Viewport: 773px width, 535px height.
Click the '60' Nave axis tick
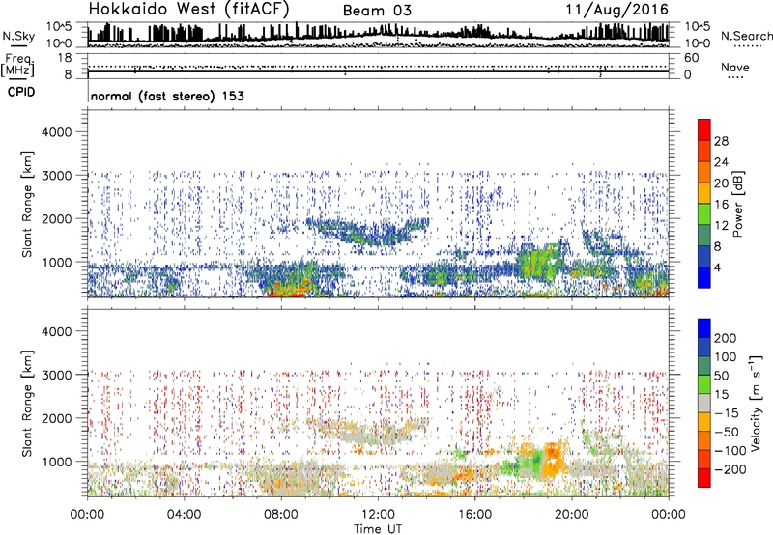(691, 58)
